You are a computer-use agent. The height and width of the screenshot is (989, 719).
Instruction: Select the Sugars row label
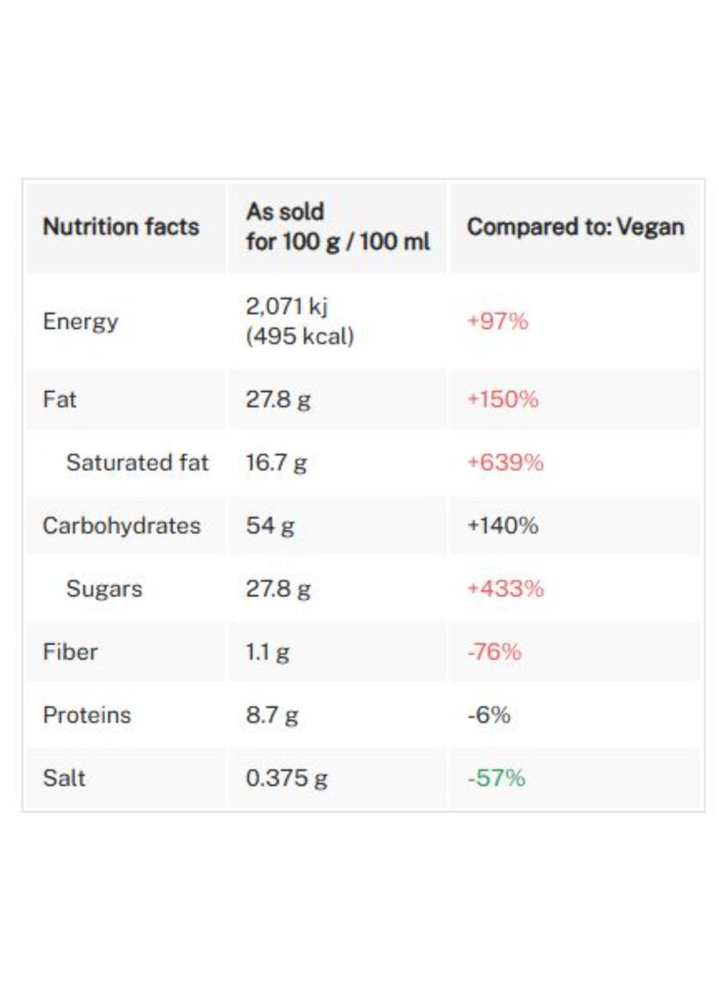coord(104,589)
